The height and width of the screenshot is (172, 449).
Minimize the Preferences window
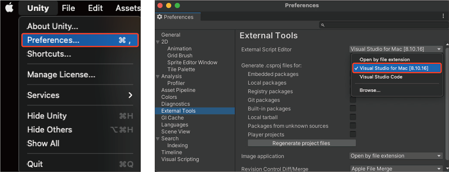click(169, 6)
